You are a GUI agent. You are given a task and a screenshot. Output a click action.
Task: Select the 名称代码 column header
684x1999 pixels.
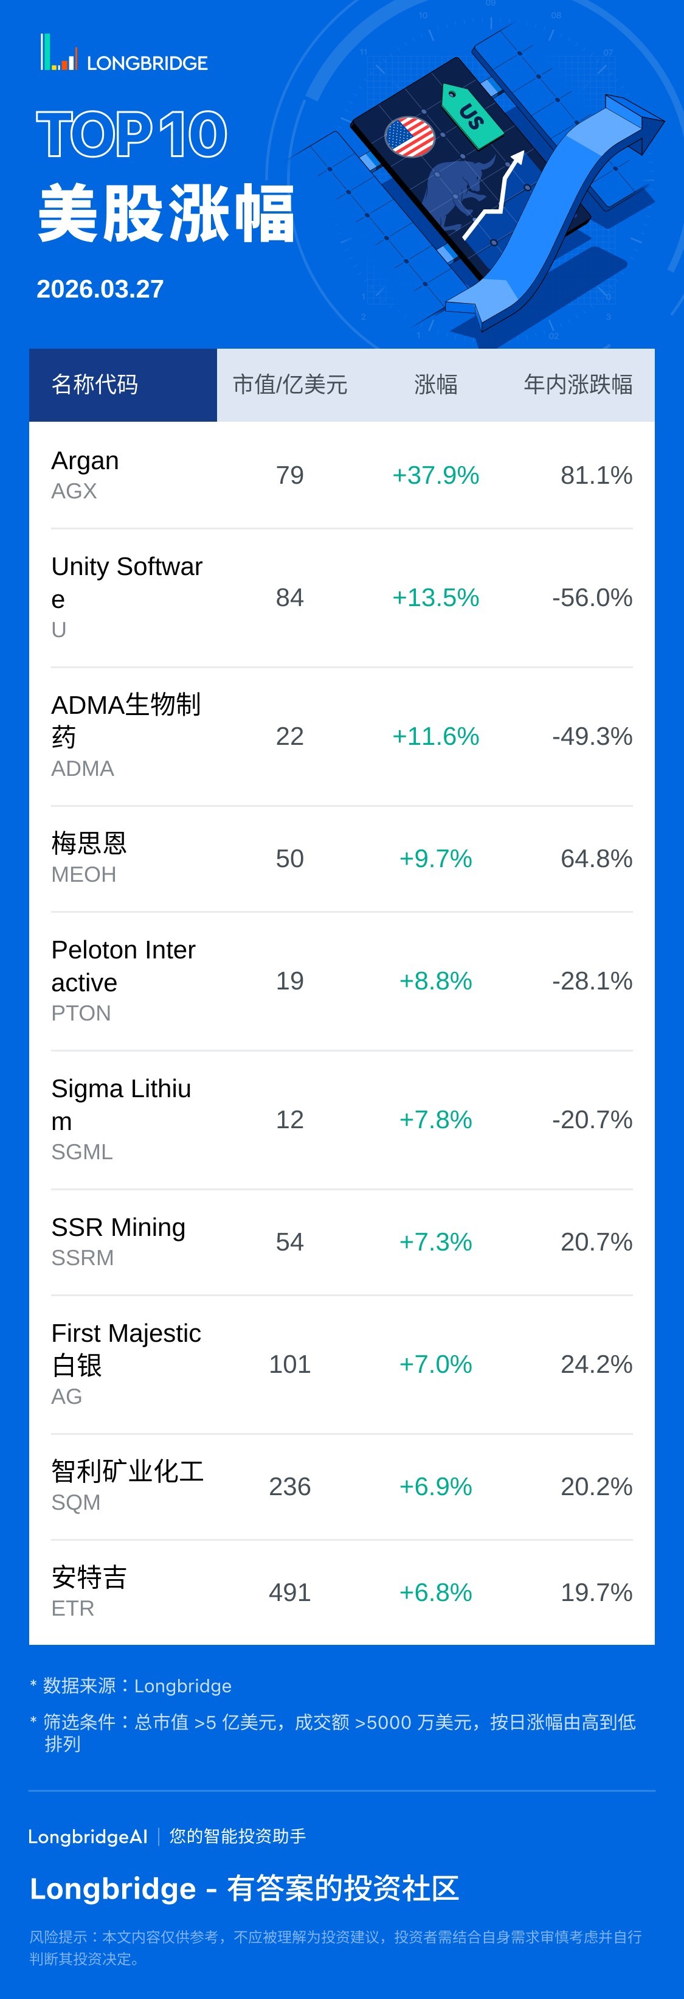(x=95, y=384)
